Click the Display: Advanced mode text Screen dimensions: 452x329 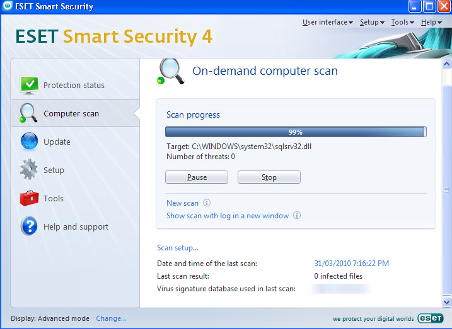[50, 318]
